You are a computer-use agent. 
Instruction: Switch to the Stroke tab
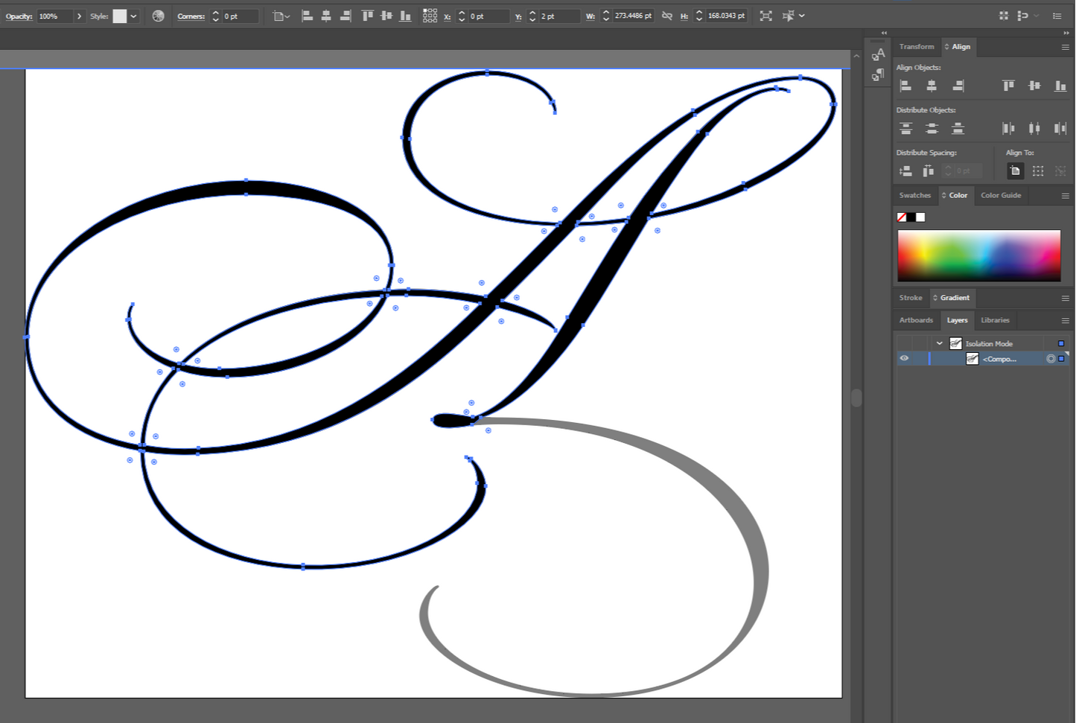911,298
